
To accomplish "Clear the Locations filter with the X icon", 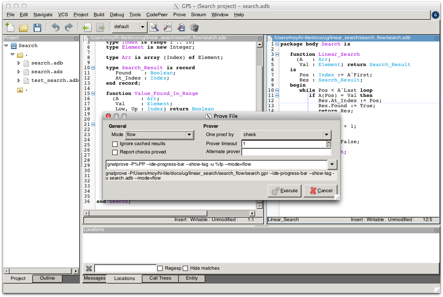I will [x=89, y=269].
